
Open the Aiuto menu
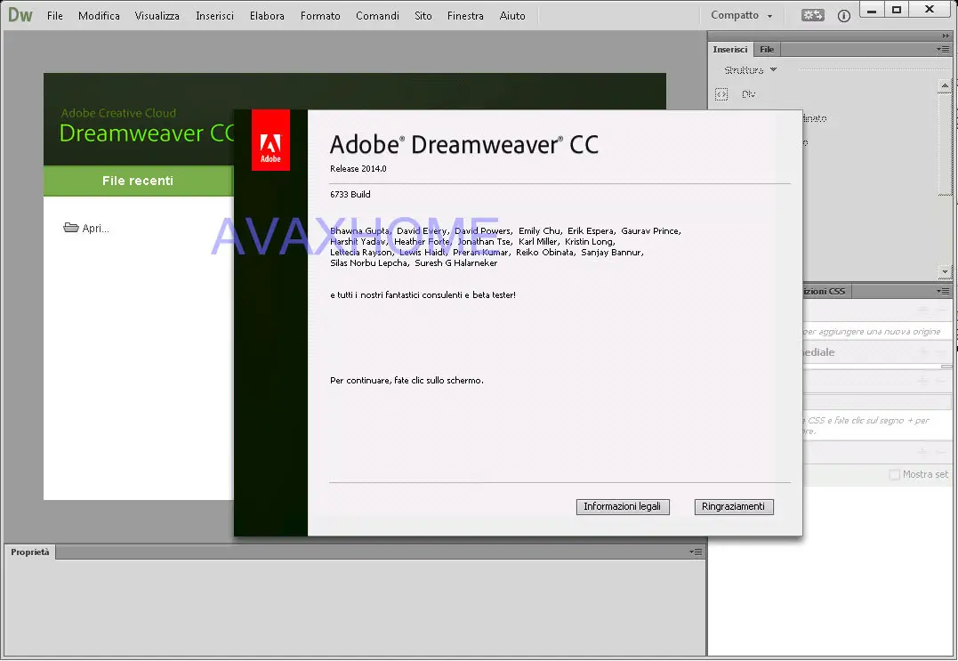click(512, 16)
